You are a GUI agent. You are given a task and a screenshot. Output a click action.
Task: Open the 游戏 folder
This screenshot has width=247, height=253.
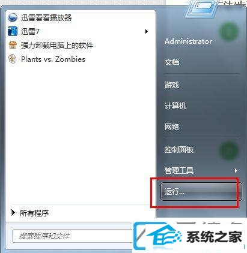click(x=172, y=85)
